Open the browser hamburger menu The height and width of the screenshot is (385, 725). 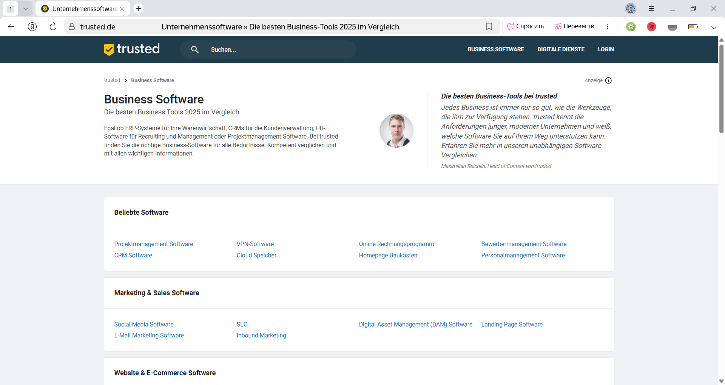coord(651,8)
